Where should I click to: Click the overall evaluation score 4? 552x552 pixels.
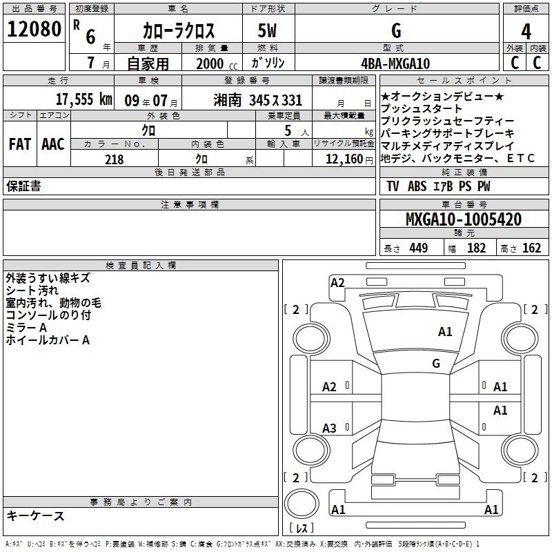[x=526, y=30]
